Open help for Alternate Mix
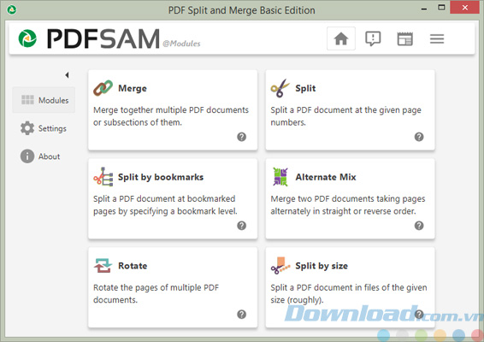 pos(419,226)
